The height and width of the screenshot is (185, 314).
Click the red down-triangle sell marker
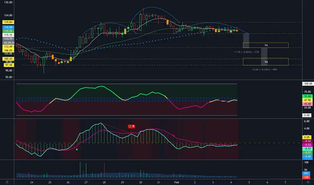coord(174,136)
